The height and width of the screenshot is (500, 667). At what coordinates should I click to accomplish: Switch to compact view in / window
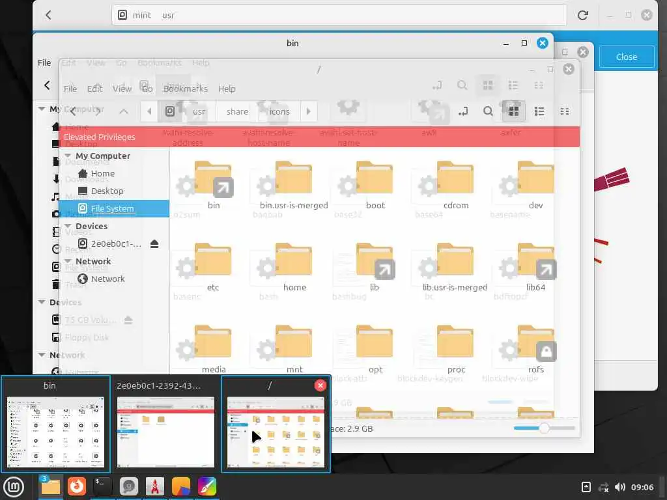565,111
